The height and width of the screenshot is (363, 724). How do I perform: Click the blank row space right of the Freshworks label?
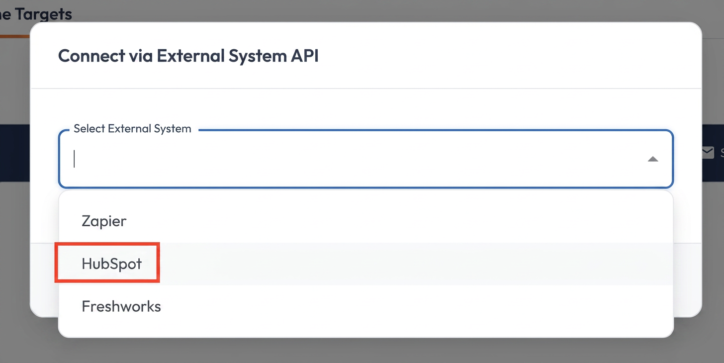417,306
